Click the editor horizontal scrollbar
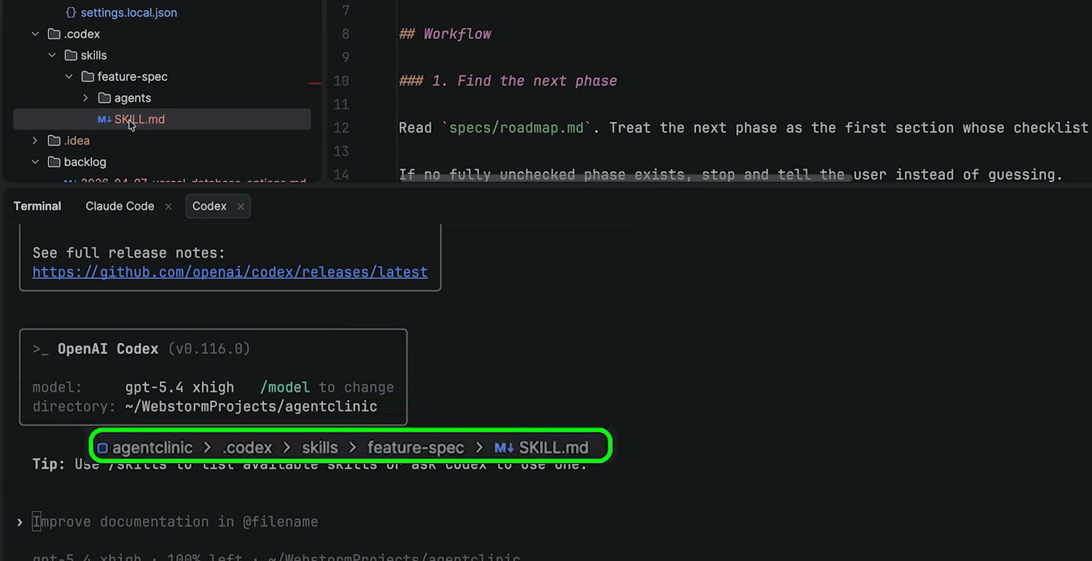 click(x=626, y=179)
